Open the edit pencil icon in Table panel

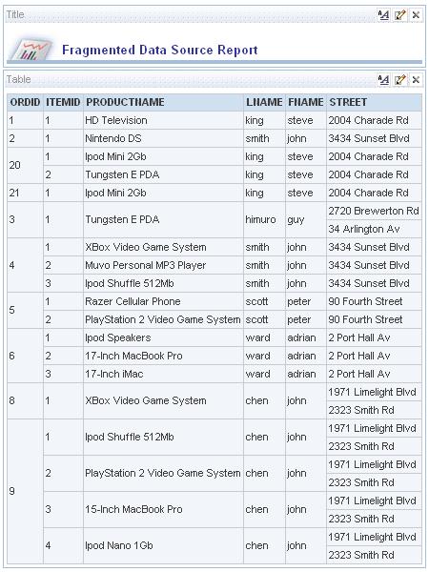399,79
